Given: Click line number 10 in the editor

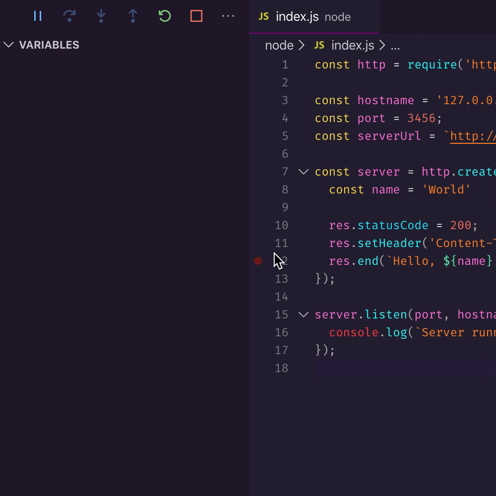Looking at the screenshot, I should (282, 225).
